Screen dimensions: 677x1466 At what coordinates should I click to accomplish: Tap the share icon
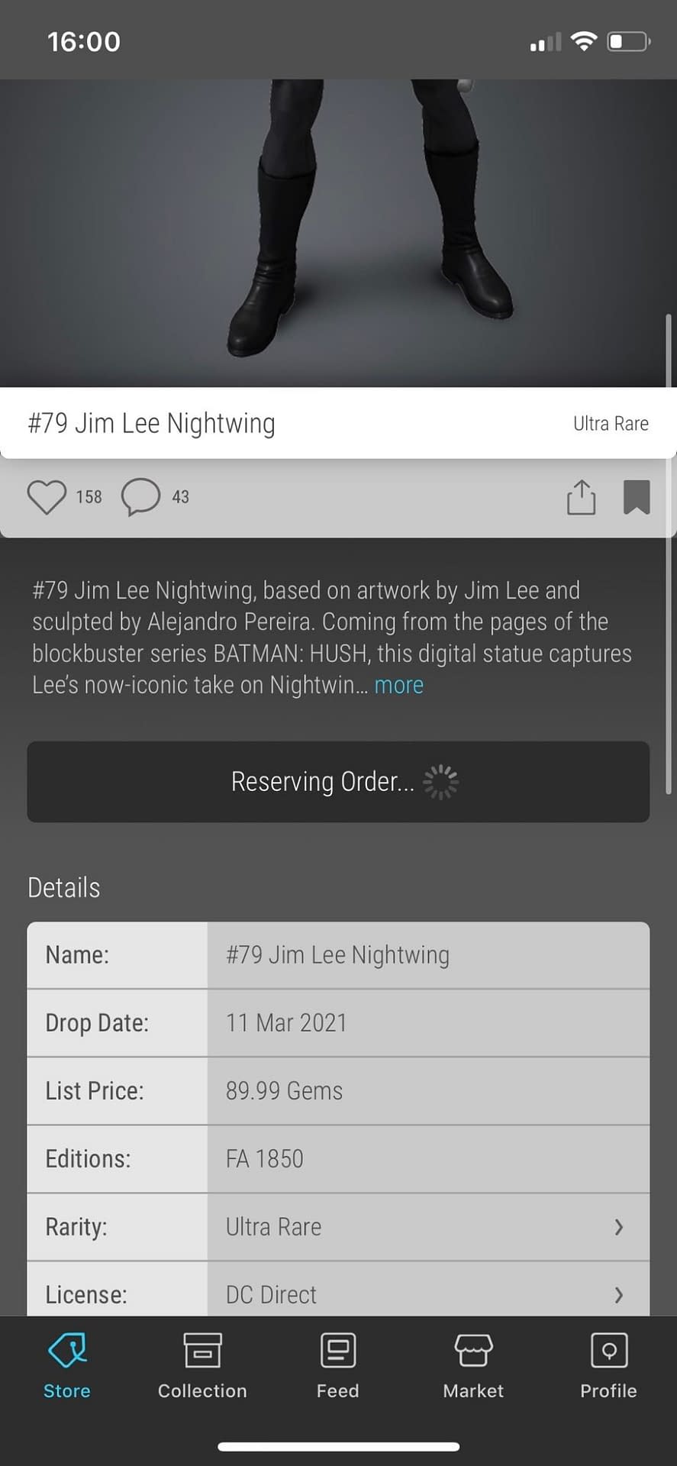(x=581, y=497)
